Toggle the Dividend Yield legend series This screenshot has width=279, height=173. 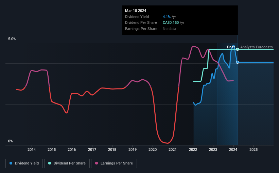24,163
